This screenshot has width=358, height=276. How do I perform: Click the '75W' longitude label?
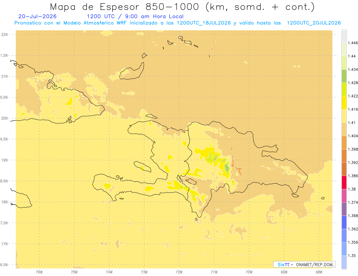click(74, 272)
